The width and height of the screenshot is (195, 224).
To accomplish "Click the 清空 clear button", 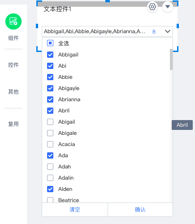I will point(75,210).
